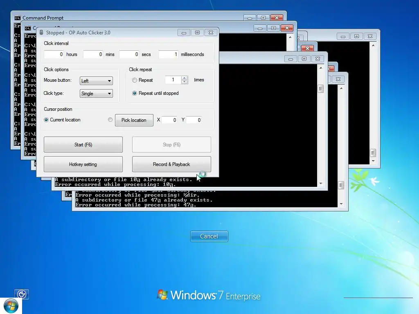
Task: Click the 'Cursor position' group label
Action: [58, 109]
